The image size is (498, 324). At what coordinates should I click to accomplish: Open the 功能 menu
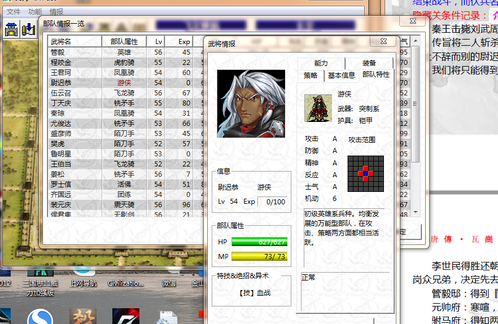click(35, 12)
